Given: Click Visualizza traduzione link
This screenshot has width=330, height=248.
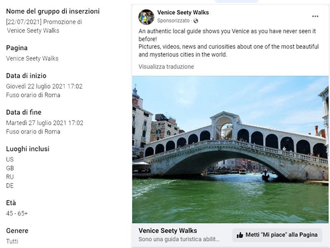Looking at the screenshot, I should point(166,67).
